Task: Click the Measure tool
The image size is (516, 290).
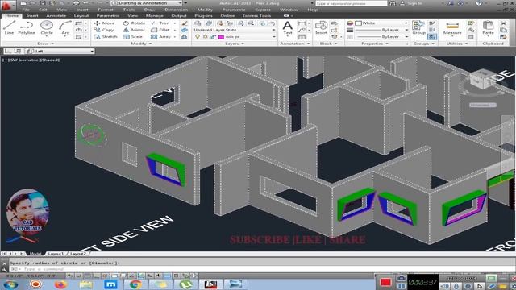Action: coord(452,27)
